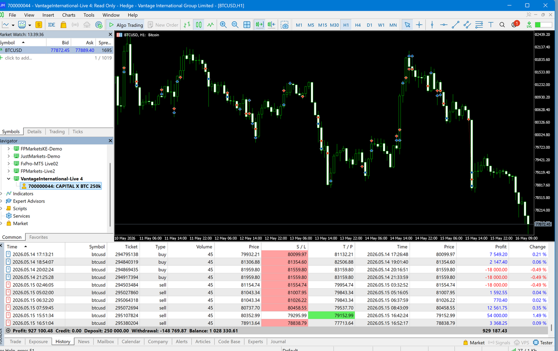Set timeframe to D1
The width and height of the screenshot is (558, 351).
pos(369,25)
